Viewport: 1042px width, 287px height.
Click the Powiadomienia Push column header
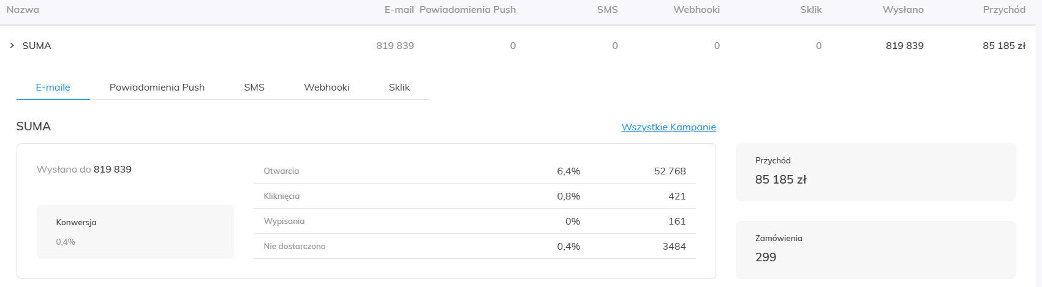click(467, 10)
